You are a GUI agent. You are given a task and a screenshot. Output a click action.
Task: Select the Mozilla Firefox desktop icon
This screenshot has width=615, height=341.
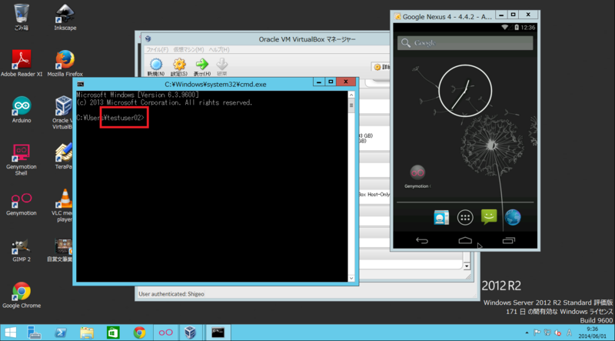(x=65, y=63)
